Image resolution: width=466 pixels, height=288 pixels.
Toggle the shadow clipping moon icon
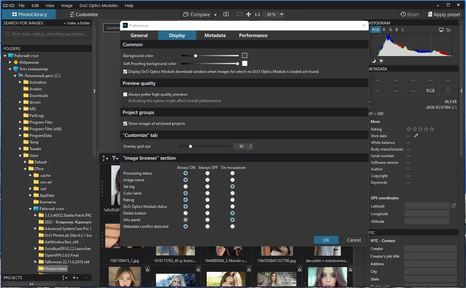[x=374, y=61]
